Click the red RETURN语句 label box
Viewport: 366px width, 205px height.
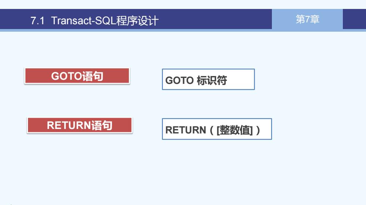click(80, 125)
